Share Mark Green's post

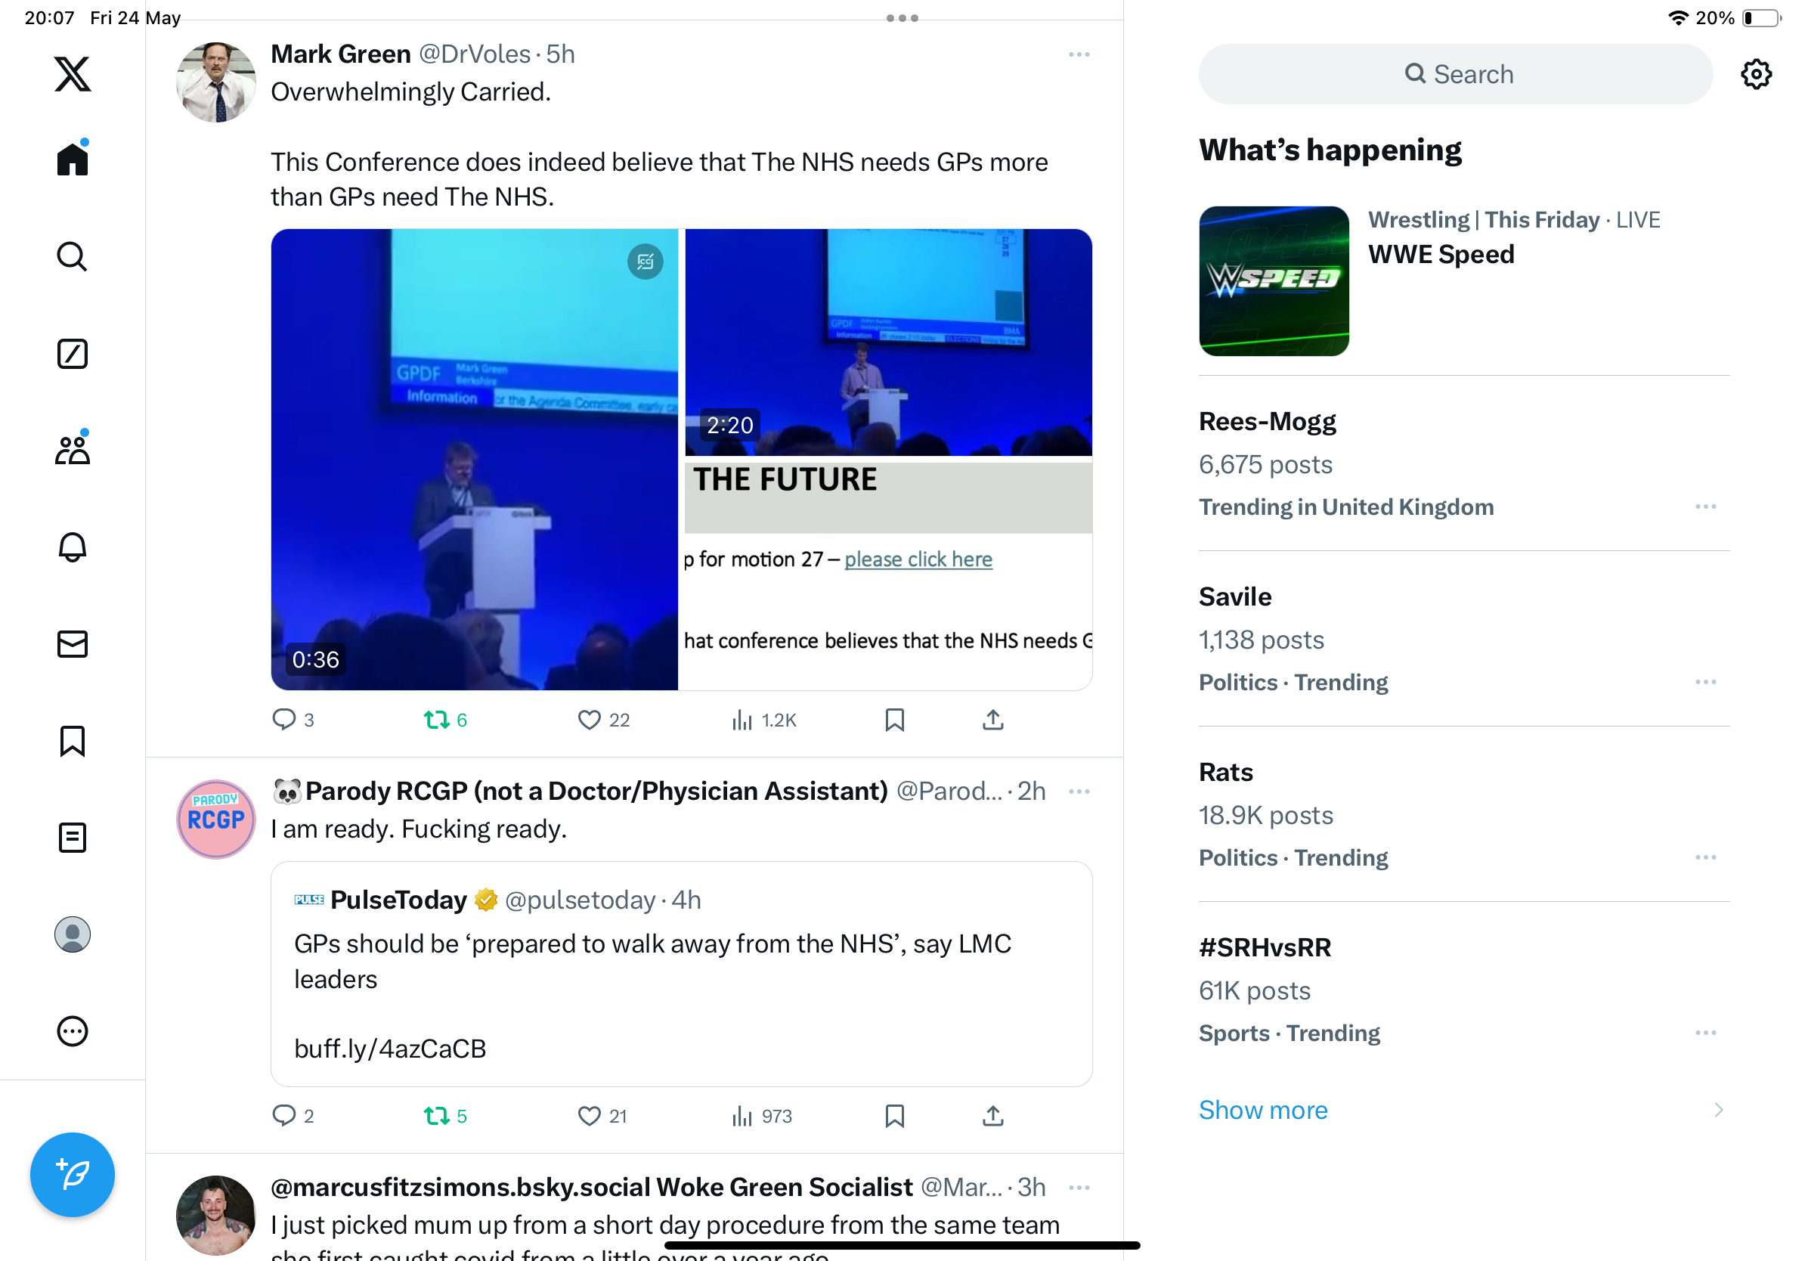pos(993,720)
